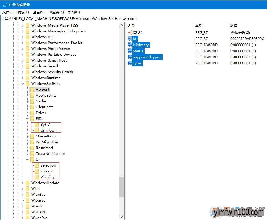The image size is (267, 220).
Task: Select the DWORD icon of IsPrimary
Action: (x=130, y=44)
